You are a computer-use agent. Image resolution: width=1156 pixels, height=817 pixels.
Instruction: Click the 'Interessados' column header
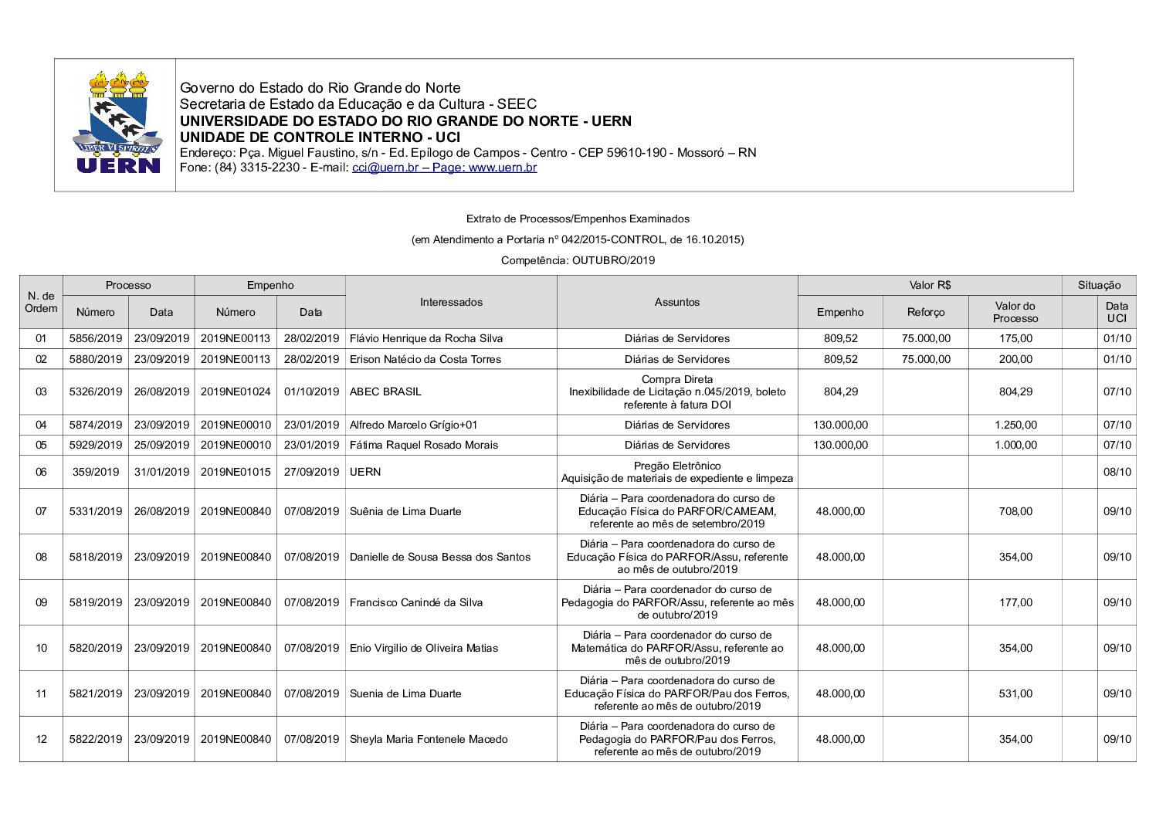coord(451,302)
